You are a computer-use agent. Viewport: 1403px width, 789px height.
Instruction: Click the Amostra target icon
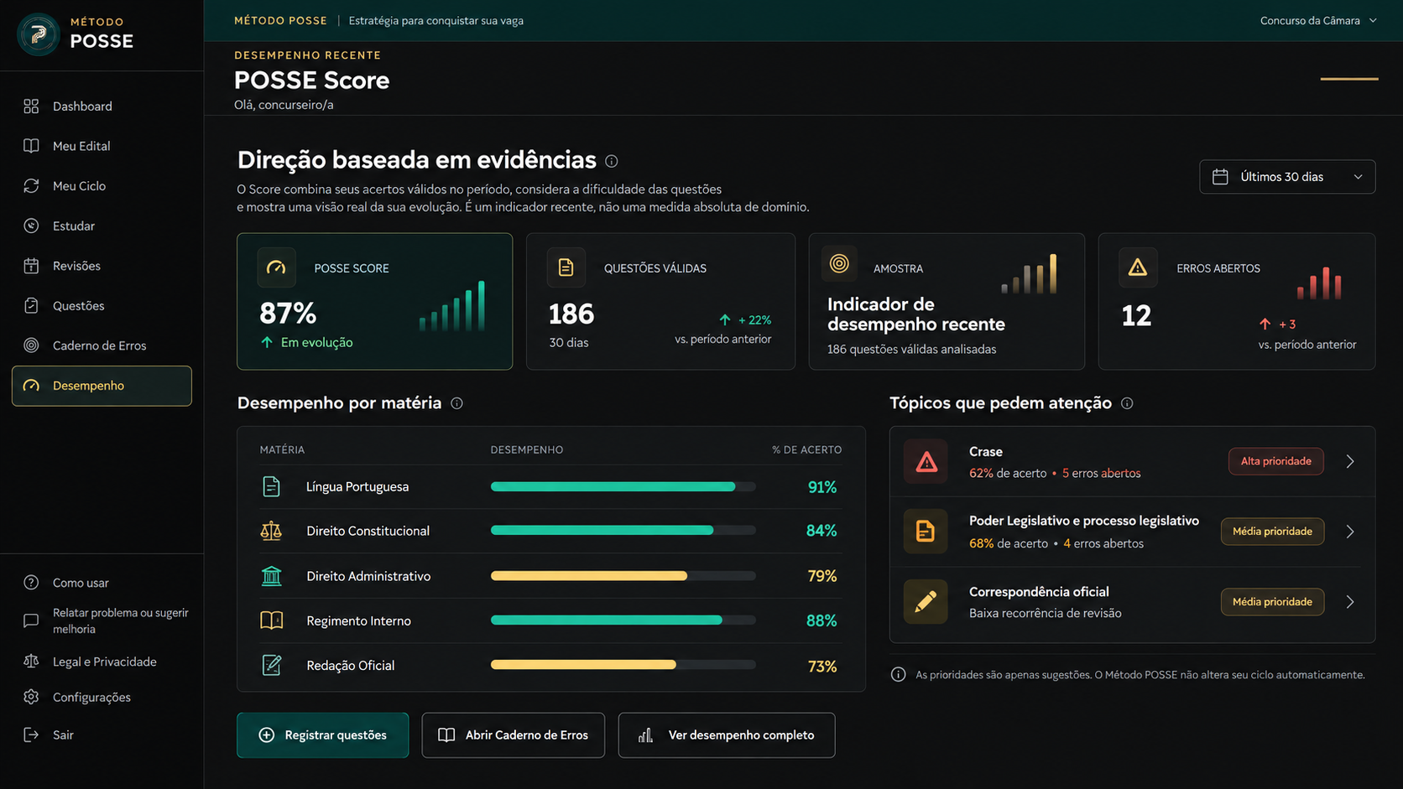[839, 264]
